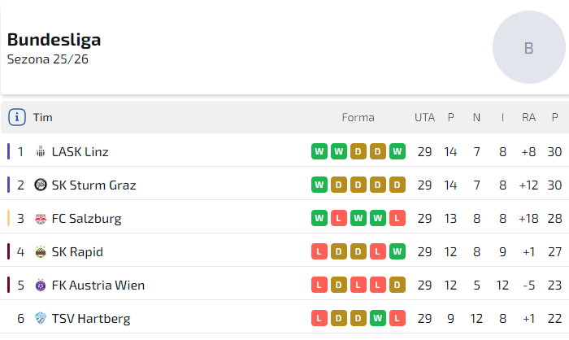Click the LASK Linz club crest
The height and width of the screenshot is (340, 569).
pyautogui.click(x=41, y=152)
